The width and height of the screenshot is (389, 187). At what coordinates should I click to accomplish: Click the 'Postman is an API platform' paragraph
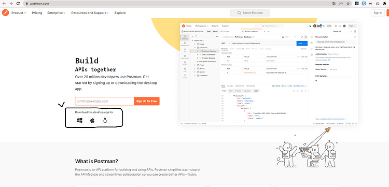coord(137,172)
